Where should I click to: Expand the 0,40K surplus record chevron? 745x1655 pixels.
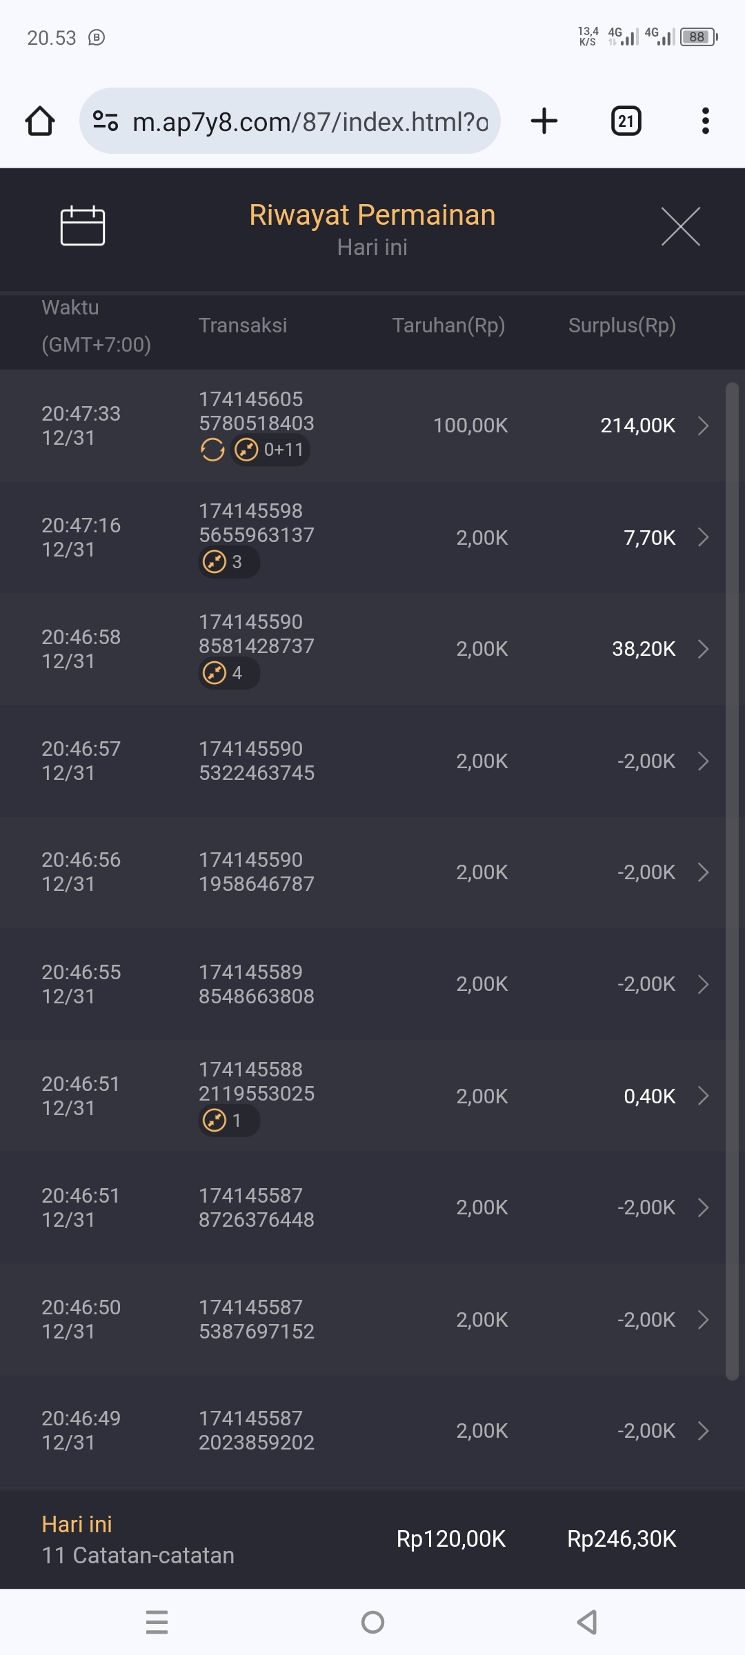coord(703,1096)
